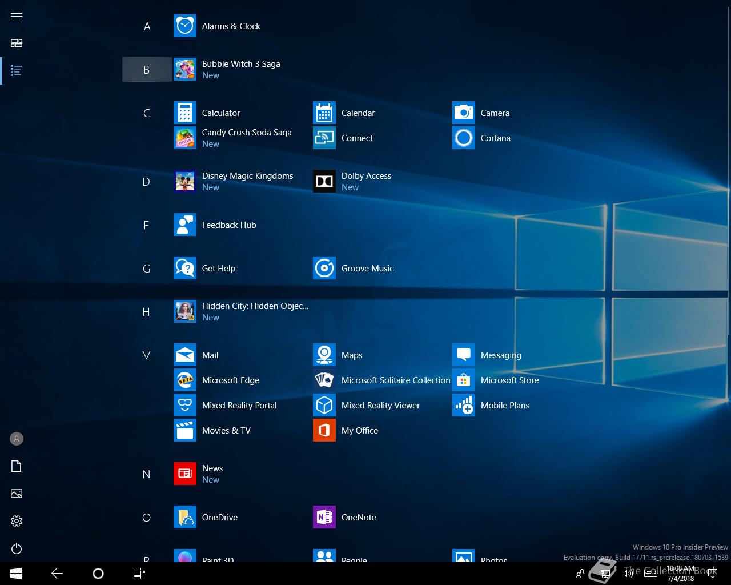Click letter header H

click(147, 312)
